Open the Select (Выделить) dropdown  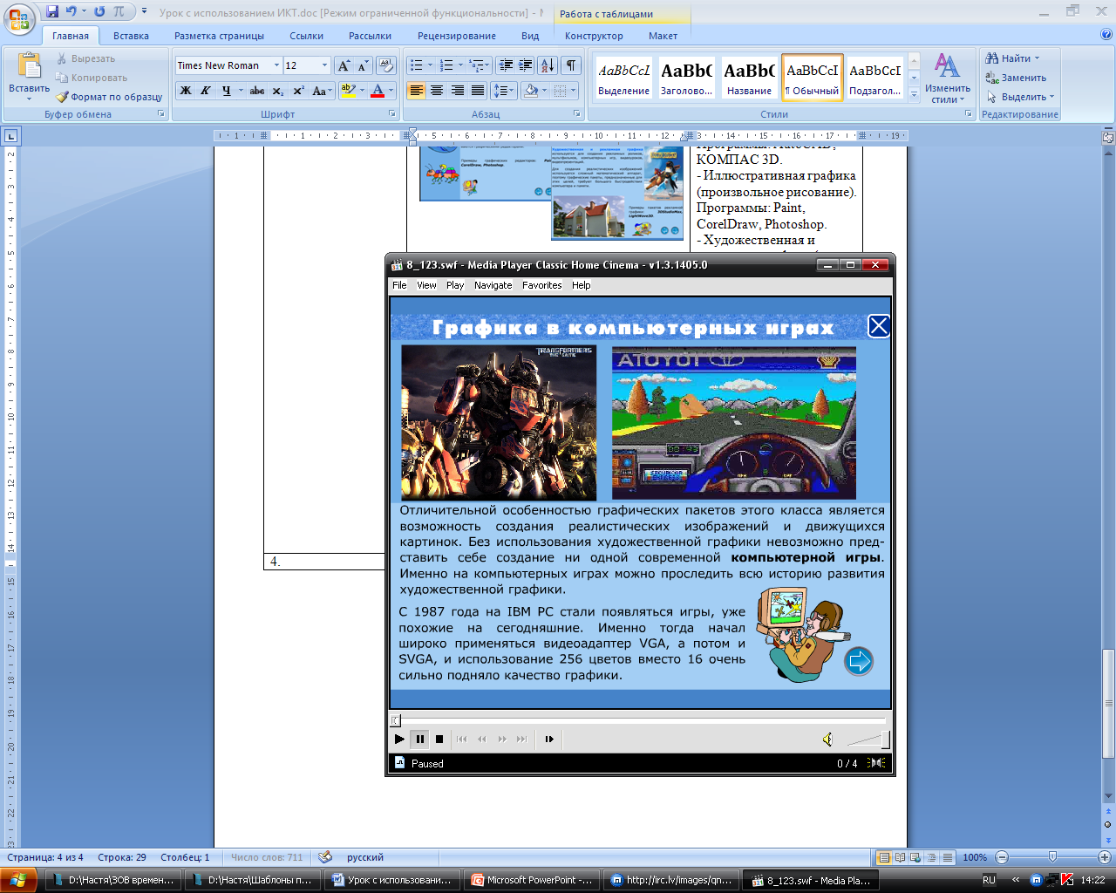pos(1020,97)
